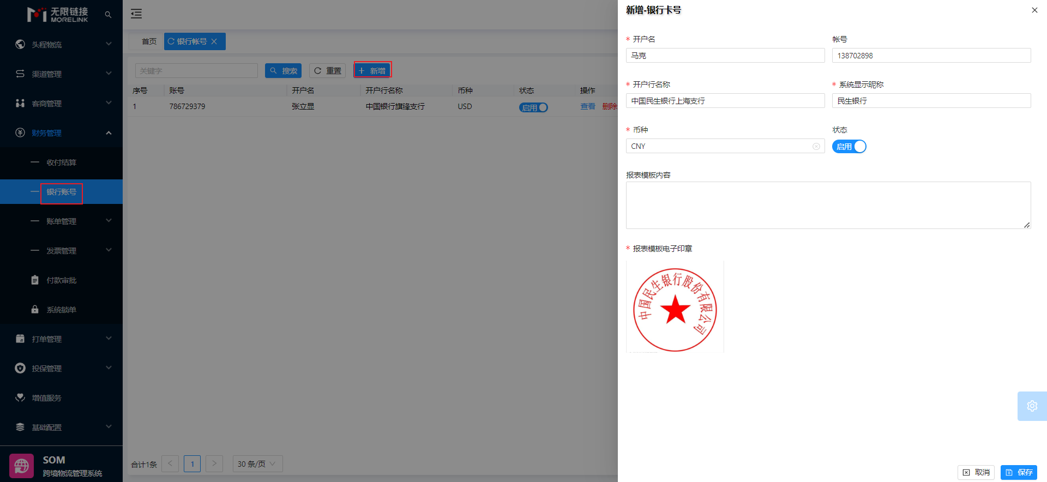Open the 收付结算 menu item
1047x482 pixels.
[x=61, y=162]
